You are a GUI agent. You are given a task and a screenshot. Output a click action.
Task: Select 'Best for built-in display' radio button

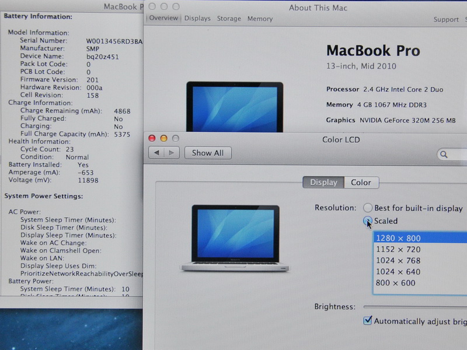tap(368, 208)
